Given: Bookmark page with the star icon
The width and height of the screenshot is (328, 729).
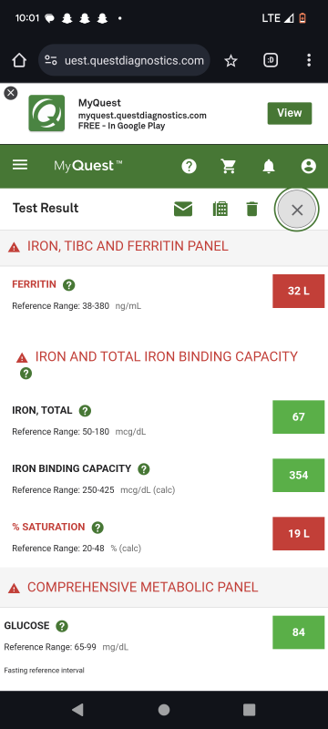Looking at the screenshot, I should pos(231,60).
